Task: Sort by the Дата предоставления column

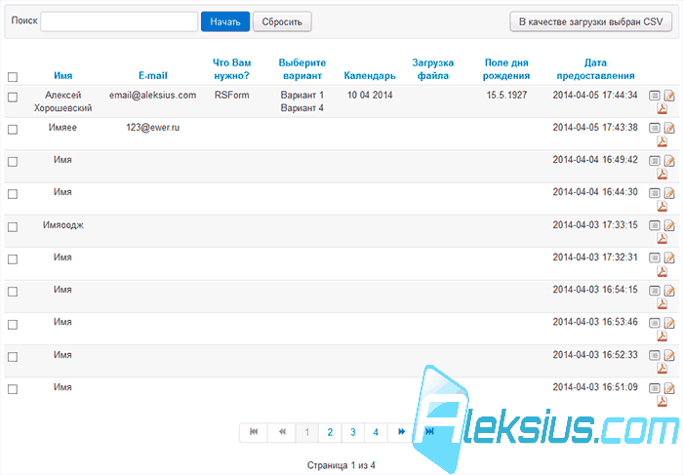Action: [x=595, y=69]
